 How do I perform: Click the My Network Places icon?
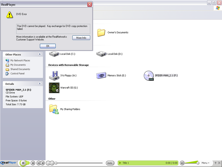click(7, 60)
